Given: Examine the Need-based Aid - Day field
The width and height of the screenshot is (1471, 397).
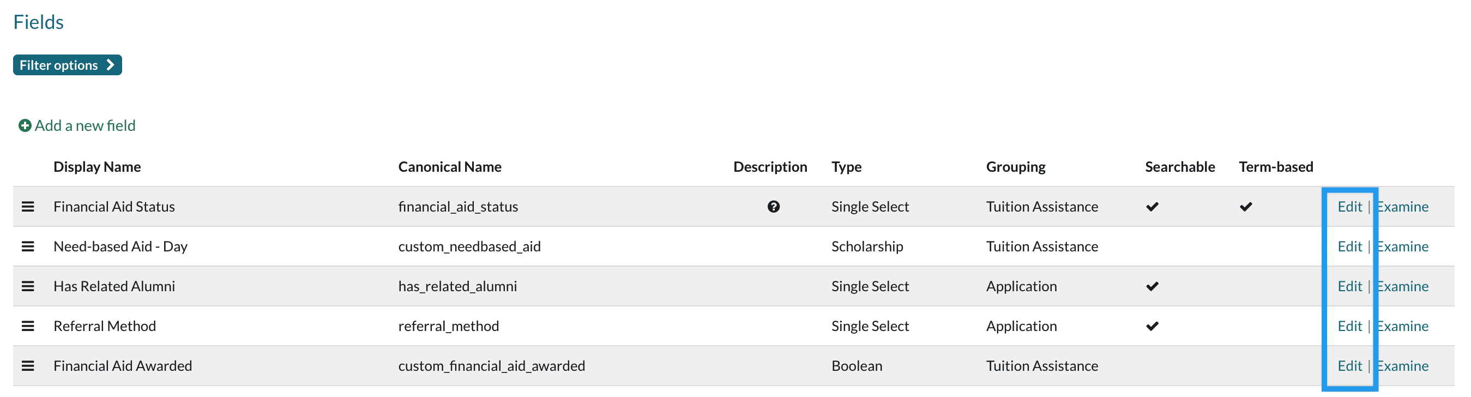Looking at the screenshot, I should coord(1402,246).
